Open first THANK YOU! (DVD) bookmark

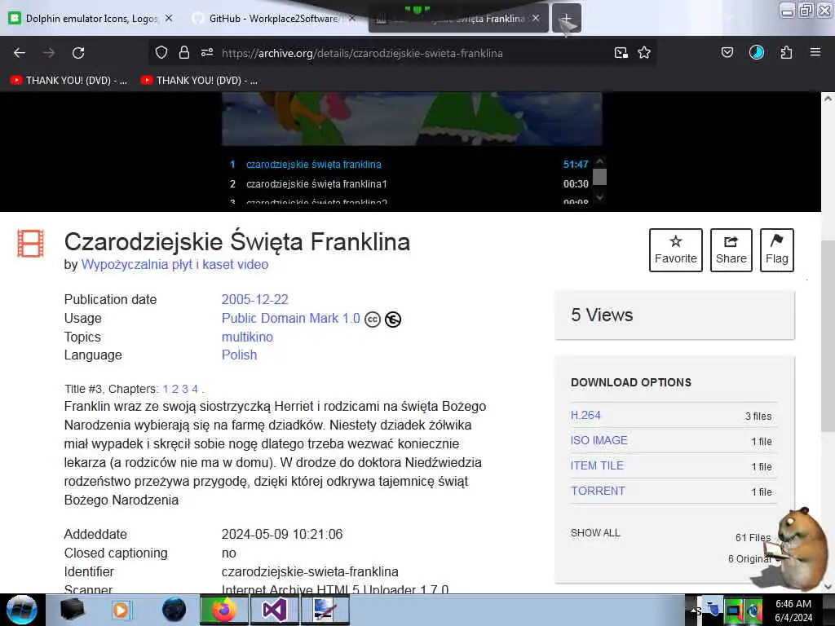click(x=69, y=81)
